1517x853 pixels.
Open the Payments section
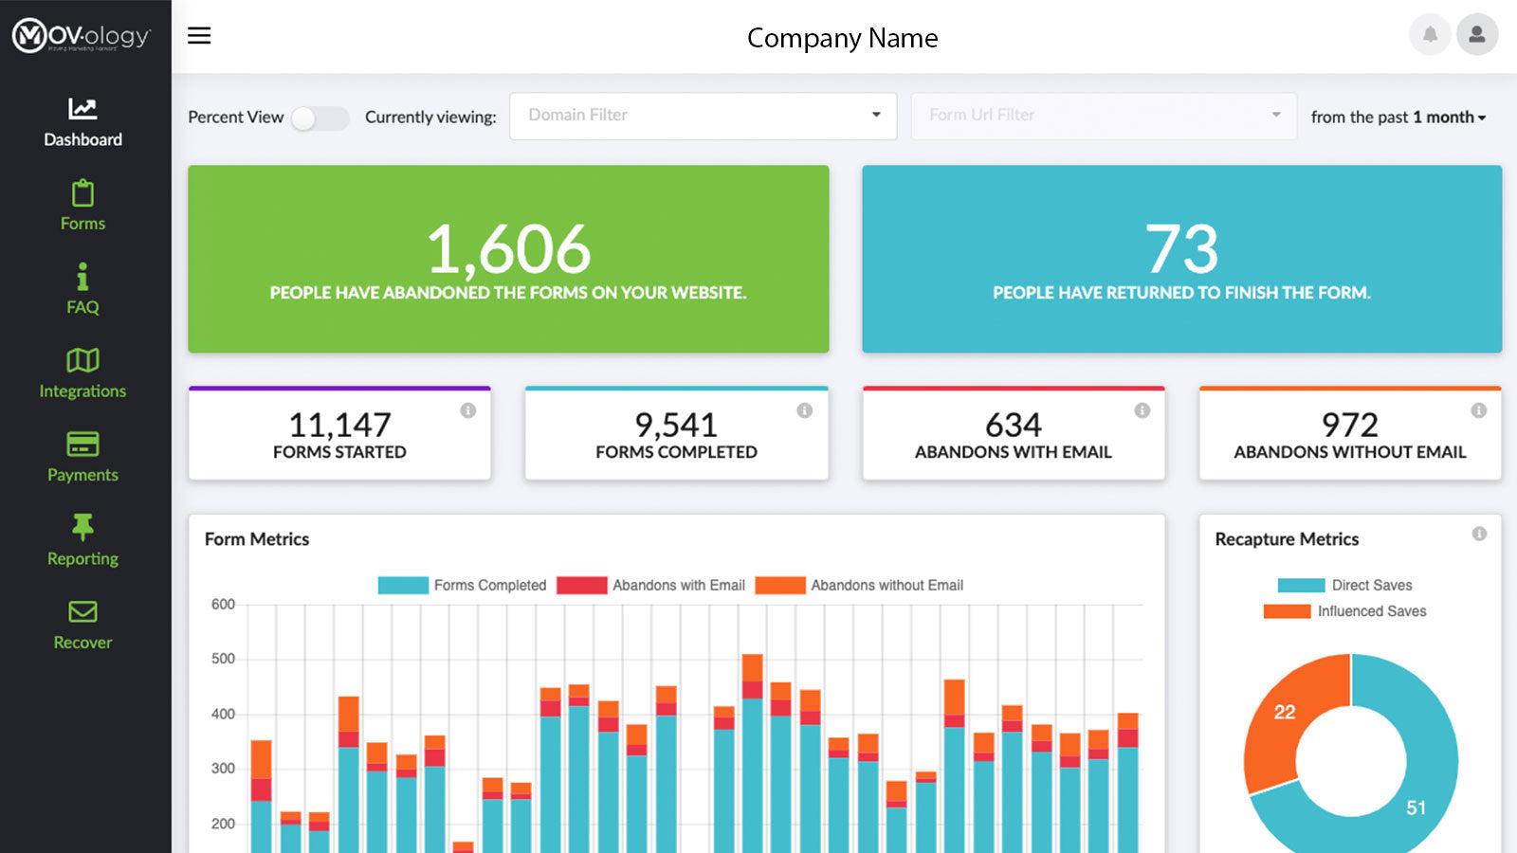83,445
